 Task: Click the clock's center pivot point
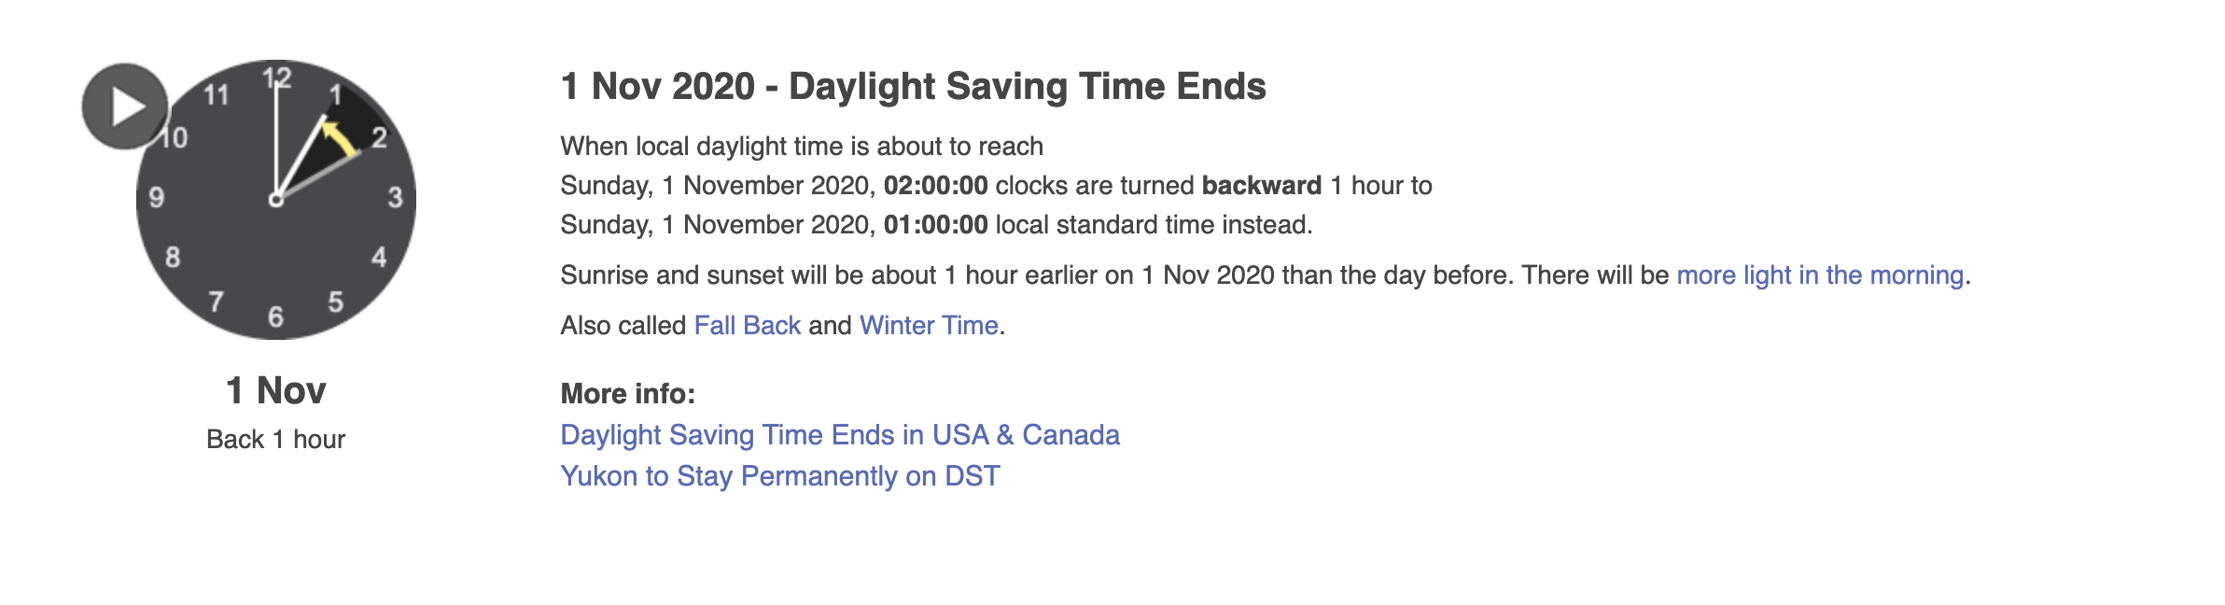coord(276,200)
